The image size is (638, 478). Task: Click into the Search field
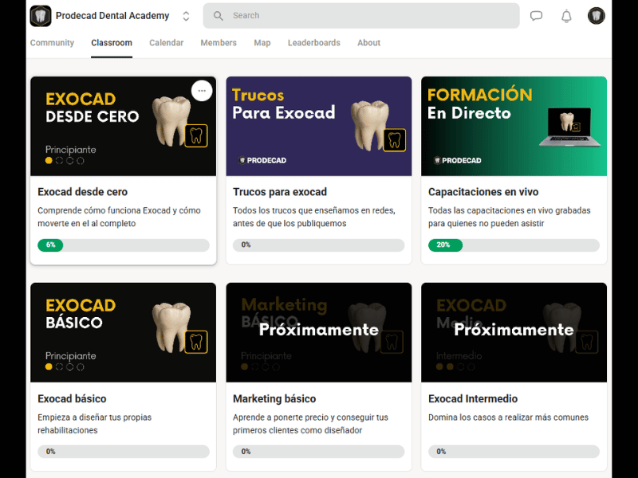[x=367, y=16]
